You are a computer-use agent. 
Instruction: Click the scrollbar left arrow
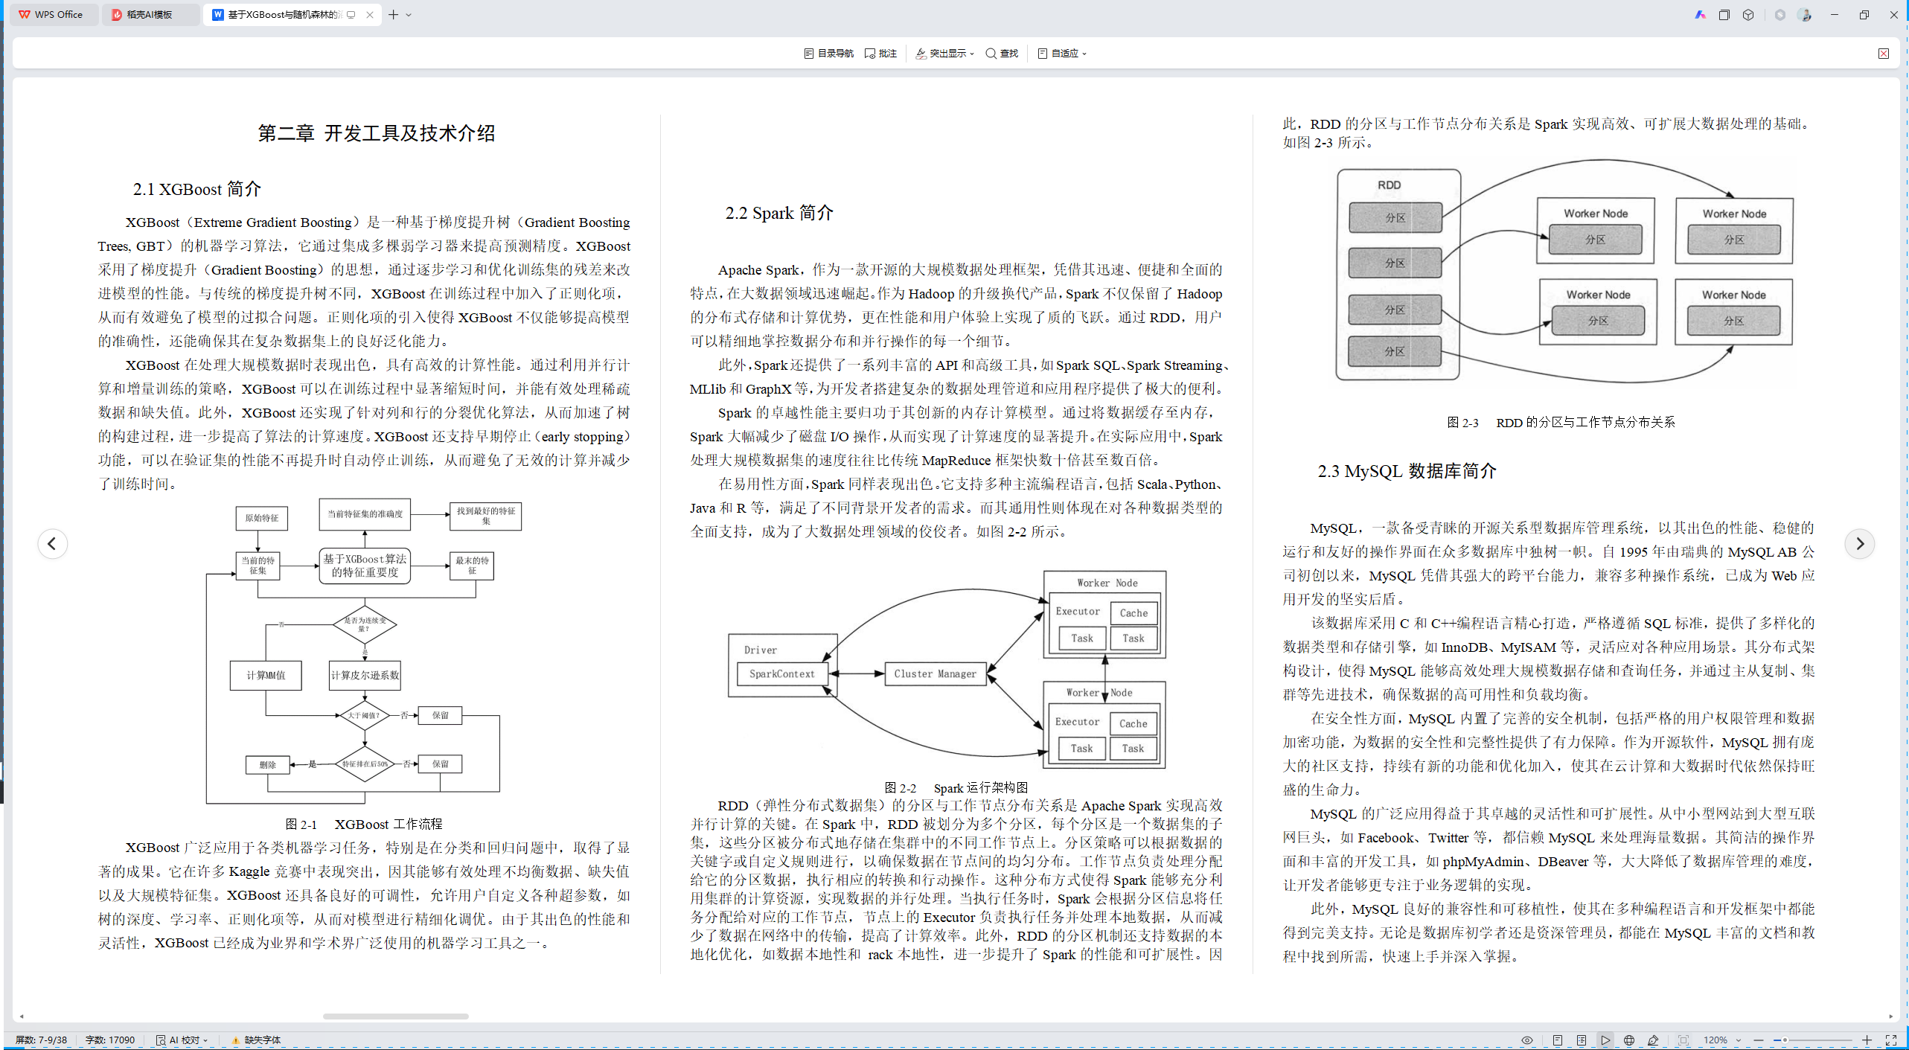(21, 1017)
